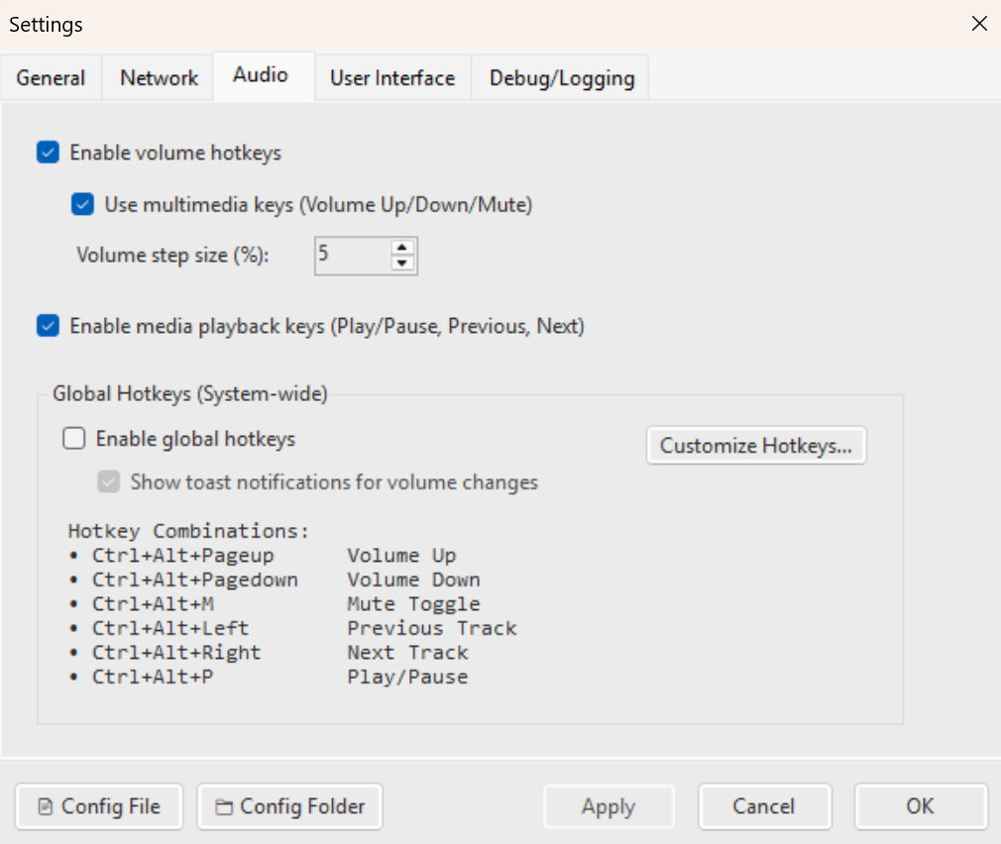Decrease volume step size with down arrow
1001x844 pixels.
pos(402,263)
